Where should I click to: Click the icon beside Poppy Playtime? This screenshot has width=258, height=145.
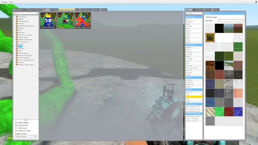click(x=17, y=53)
